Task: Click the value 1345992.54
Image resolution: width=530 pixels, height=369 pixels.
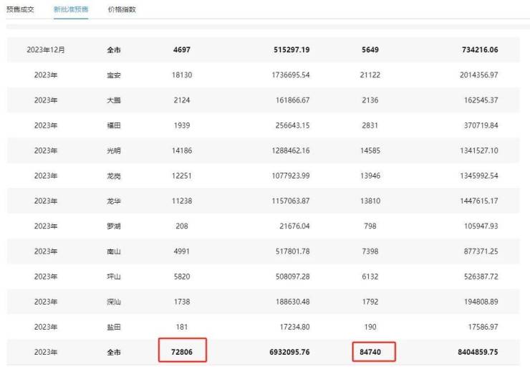Action: 479,176
